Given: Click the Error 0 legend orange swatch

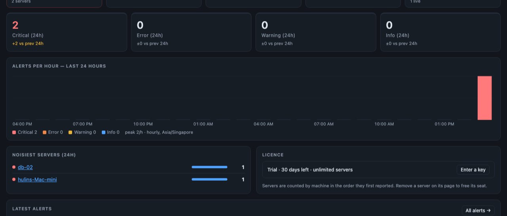Looking at the screenshot, I should tap(45, 132).
